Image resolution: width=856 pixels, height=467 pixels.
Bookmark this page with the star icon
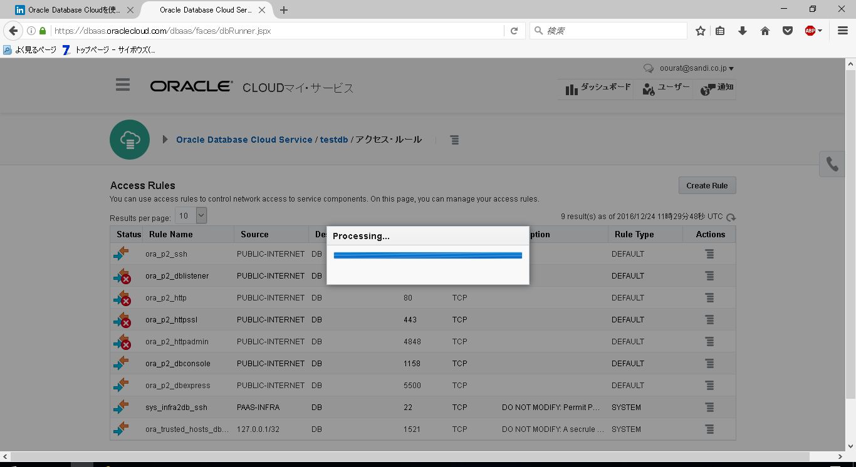(701, 31)
